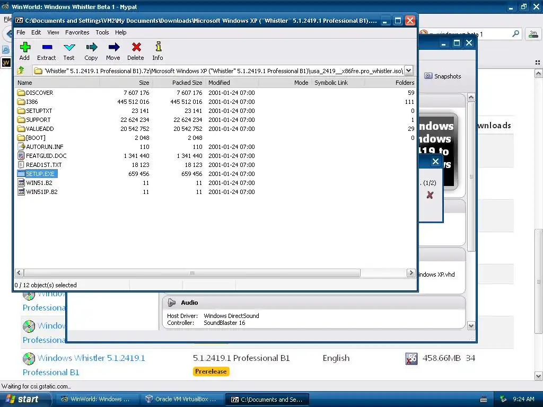Screen dimensions: 543x407
Task: Click the browser page scrollbar down arrow
Action: pyautogui.click(x=539, y=376)
